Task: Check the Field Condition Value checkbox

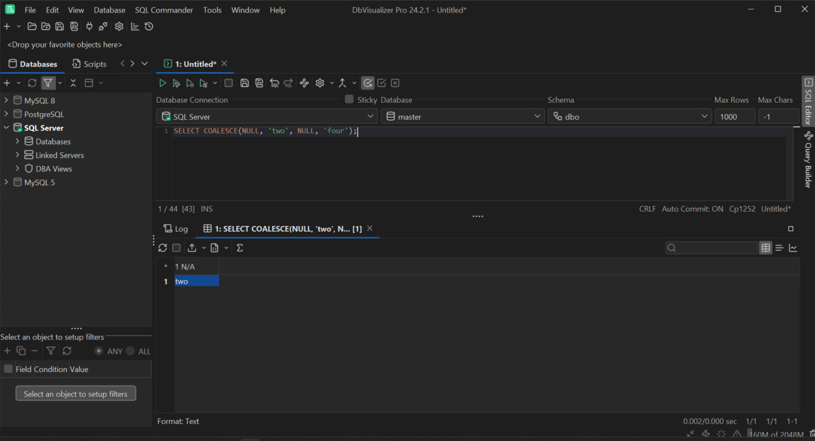Action: point(8,369)
